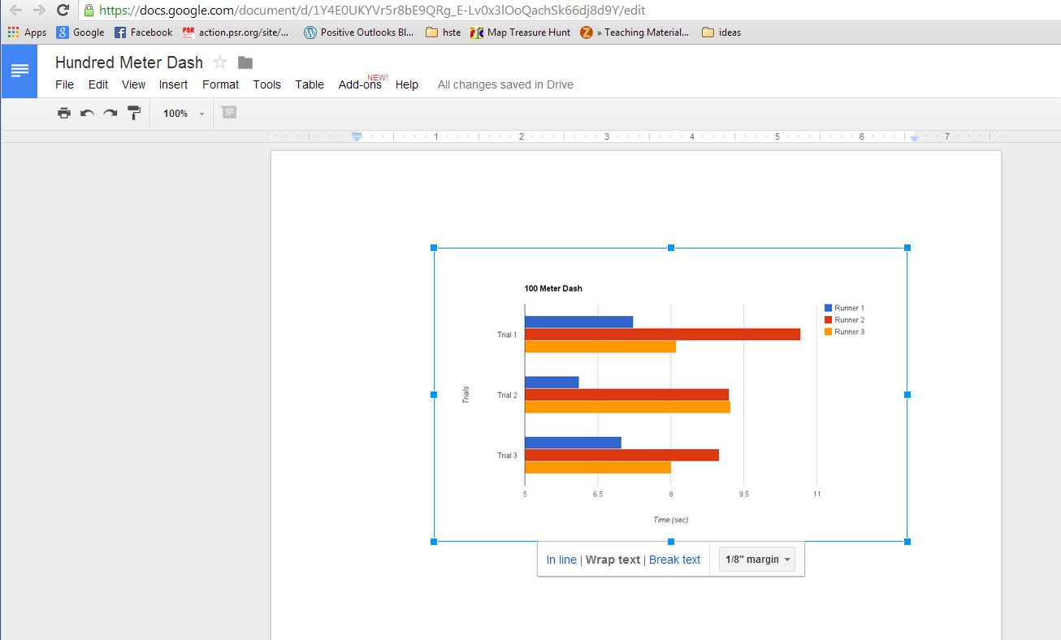Viewport: 1061px width, 640px height.
Task: Click the insert comment icon in the toolbar
Action: pos(229,112)
